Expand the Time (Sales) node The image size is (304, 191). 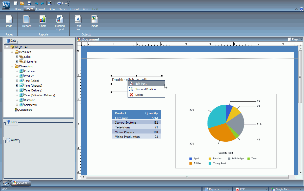click(x=17, y=81)
